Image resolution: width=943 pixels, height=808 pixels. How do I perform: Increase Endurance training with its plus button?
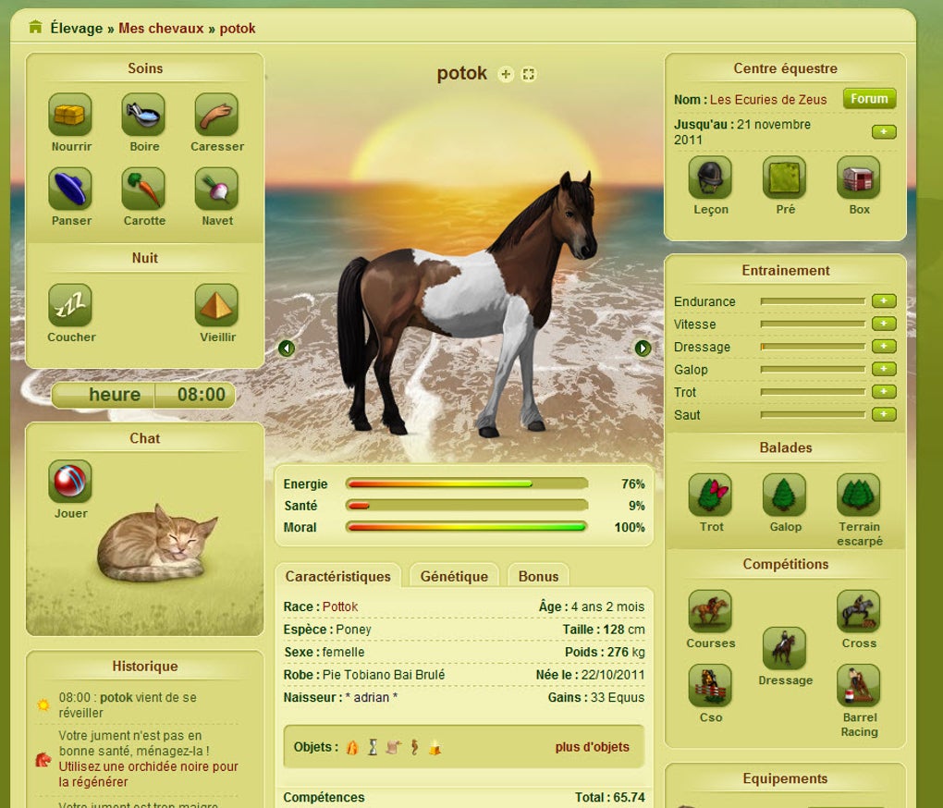click(883, 300)
